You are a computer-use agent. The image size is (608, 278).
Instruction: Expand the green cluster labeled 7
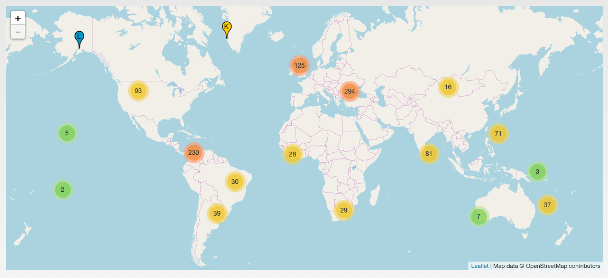click(x=479, y=216)
